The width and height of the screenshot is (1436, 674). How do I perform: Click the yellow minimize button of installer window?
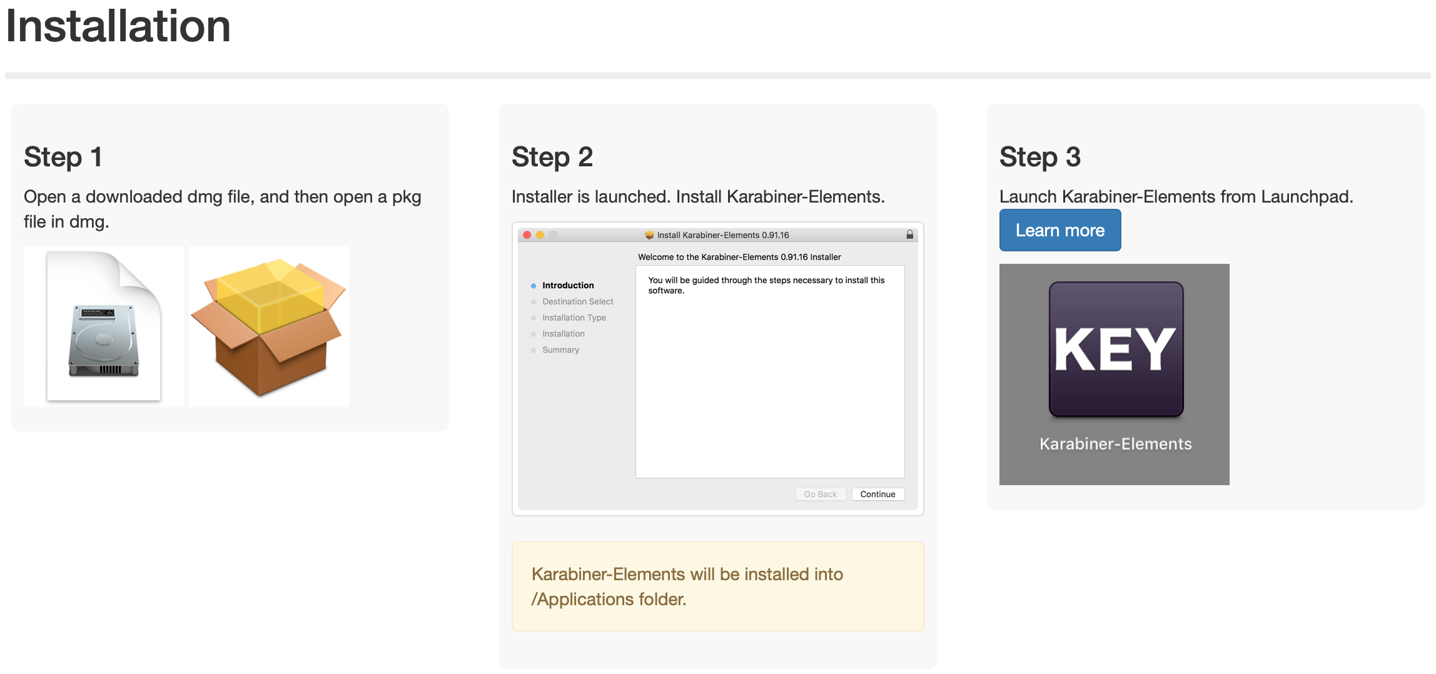point(540,235)
